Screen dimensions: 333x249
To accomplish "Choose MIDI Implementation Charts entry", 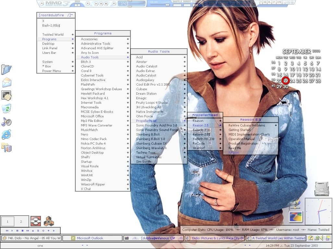I will [251, 135].
